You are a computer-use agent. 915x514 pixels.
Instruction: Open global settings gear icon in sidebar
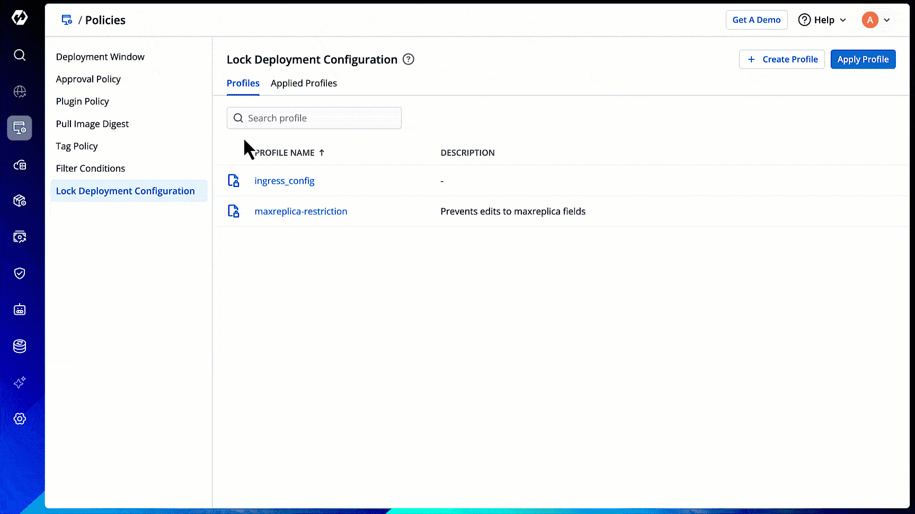click(x=20, y=419)
